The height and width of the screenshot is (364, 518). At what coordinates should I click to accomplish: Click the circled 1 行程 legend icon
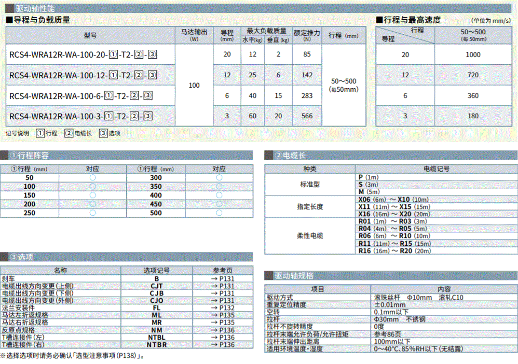pyautogui.click(x=40, y=133)
